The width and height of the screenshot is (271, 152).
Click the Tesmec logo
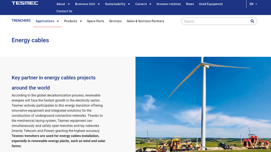tap(25, 3)
